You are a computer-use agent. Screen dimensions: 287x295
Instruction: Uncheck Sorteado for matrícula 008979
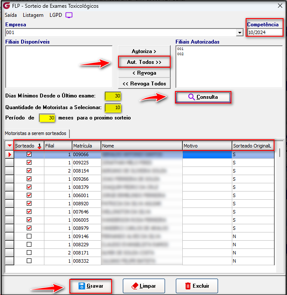coord(29,228)
